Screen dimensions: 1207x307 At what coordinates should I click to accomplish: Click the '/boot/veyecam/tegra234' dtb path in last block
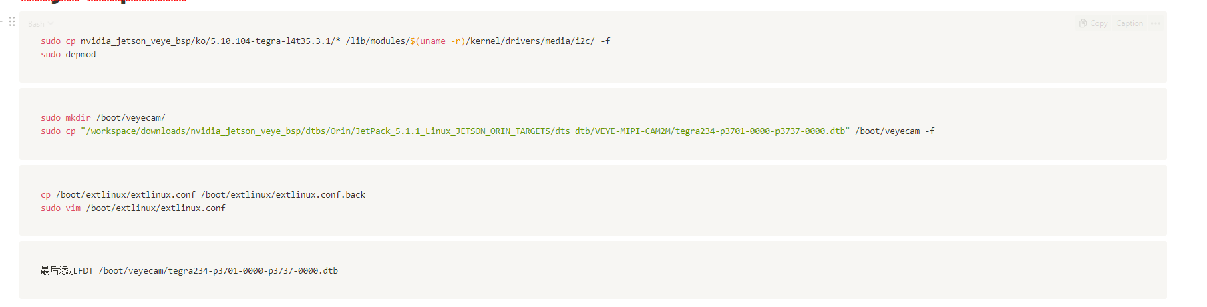[x=218, y=271]
